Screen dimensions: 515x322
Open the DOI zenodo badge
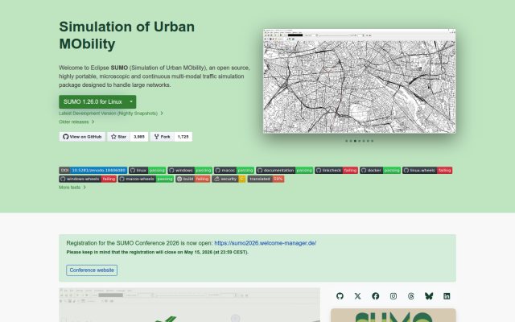pyautogui.click(x=93, y=170)
